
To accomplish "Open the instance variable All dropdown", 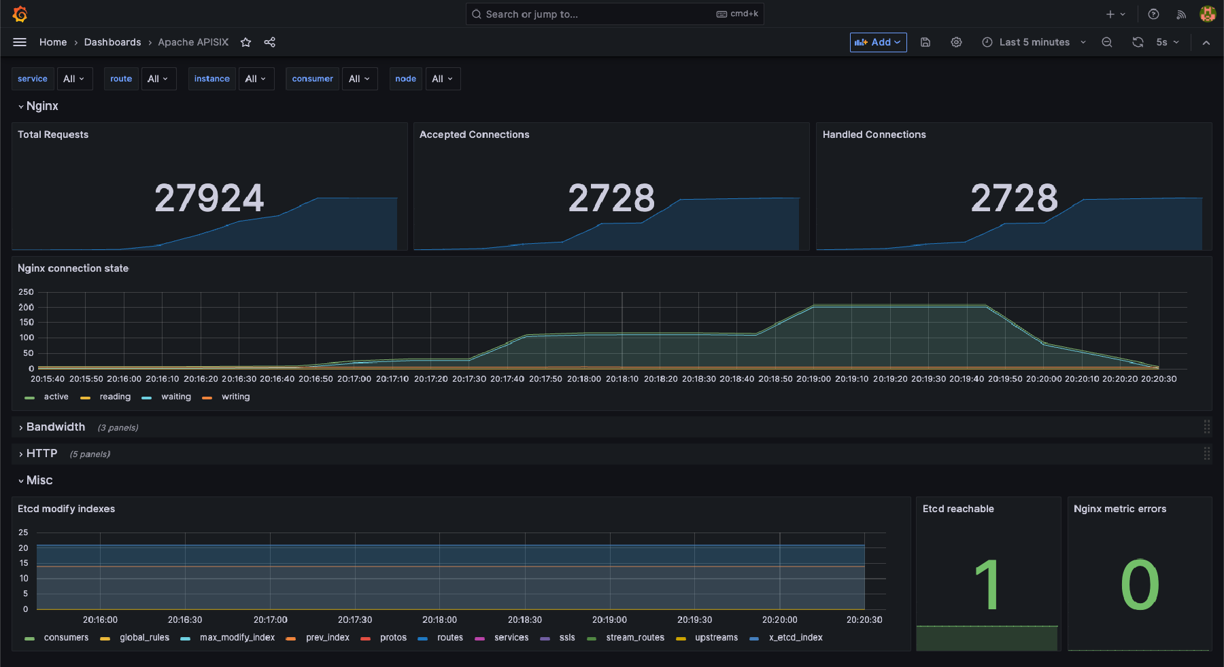I will click(256, 79).
